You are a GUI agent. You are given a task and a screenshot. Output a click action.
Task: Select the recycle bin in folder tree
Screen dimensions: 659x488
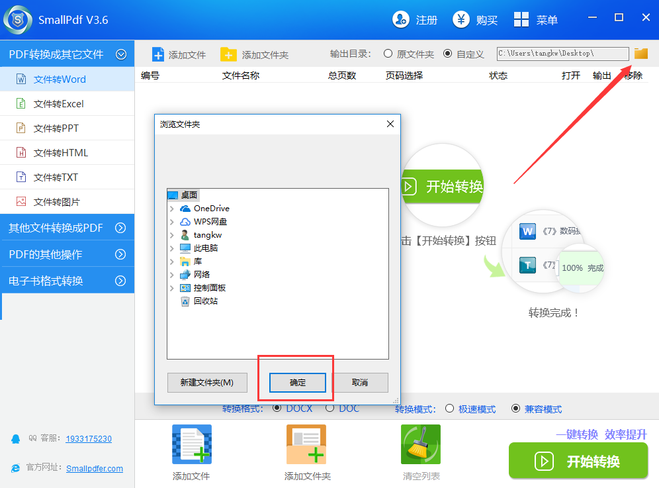tap(205, 301)
